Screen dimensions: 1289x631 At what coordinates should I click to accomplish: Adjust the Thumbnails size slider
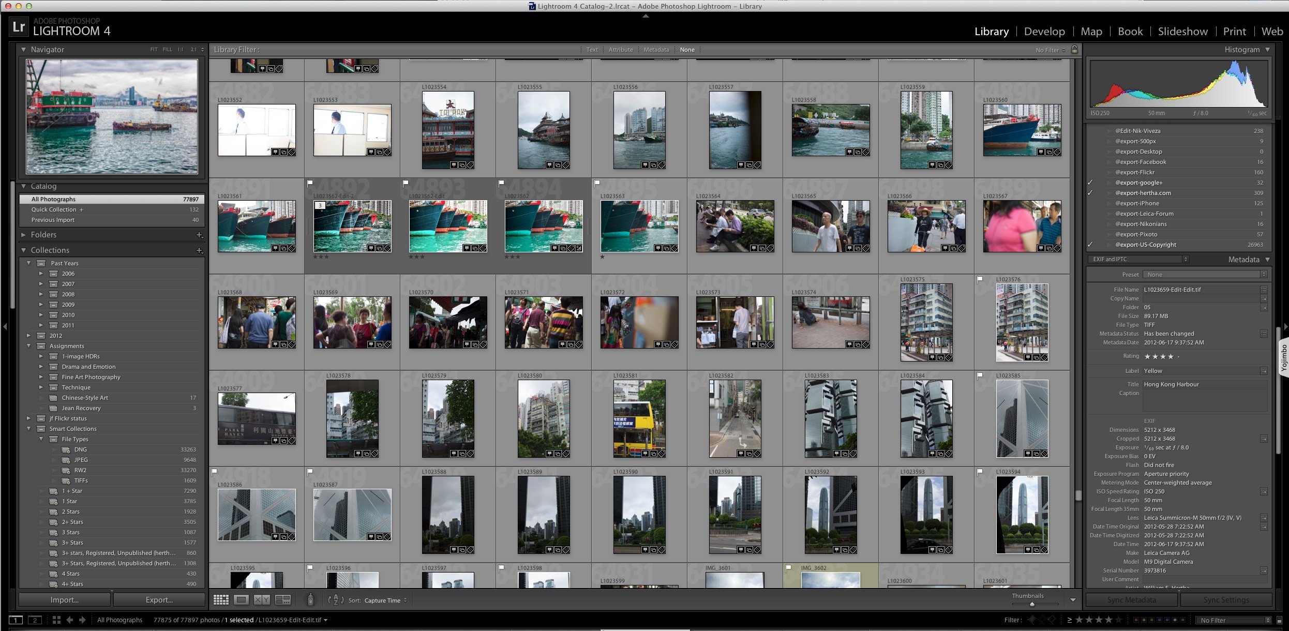point(1031,604)
